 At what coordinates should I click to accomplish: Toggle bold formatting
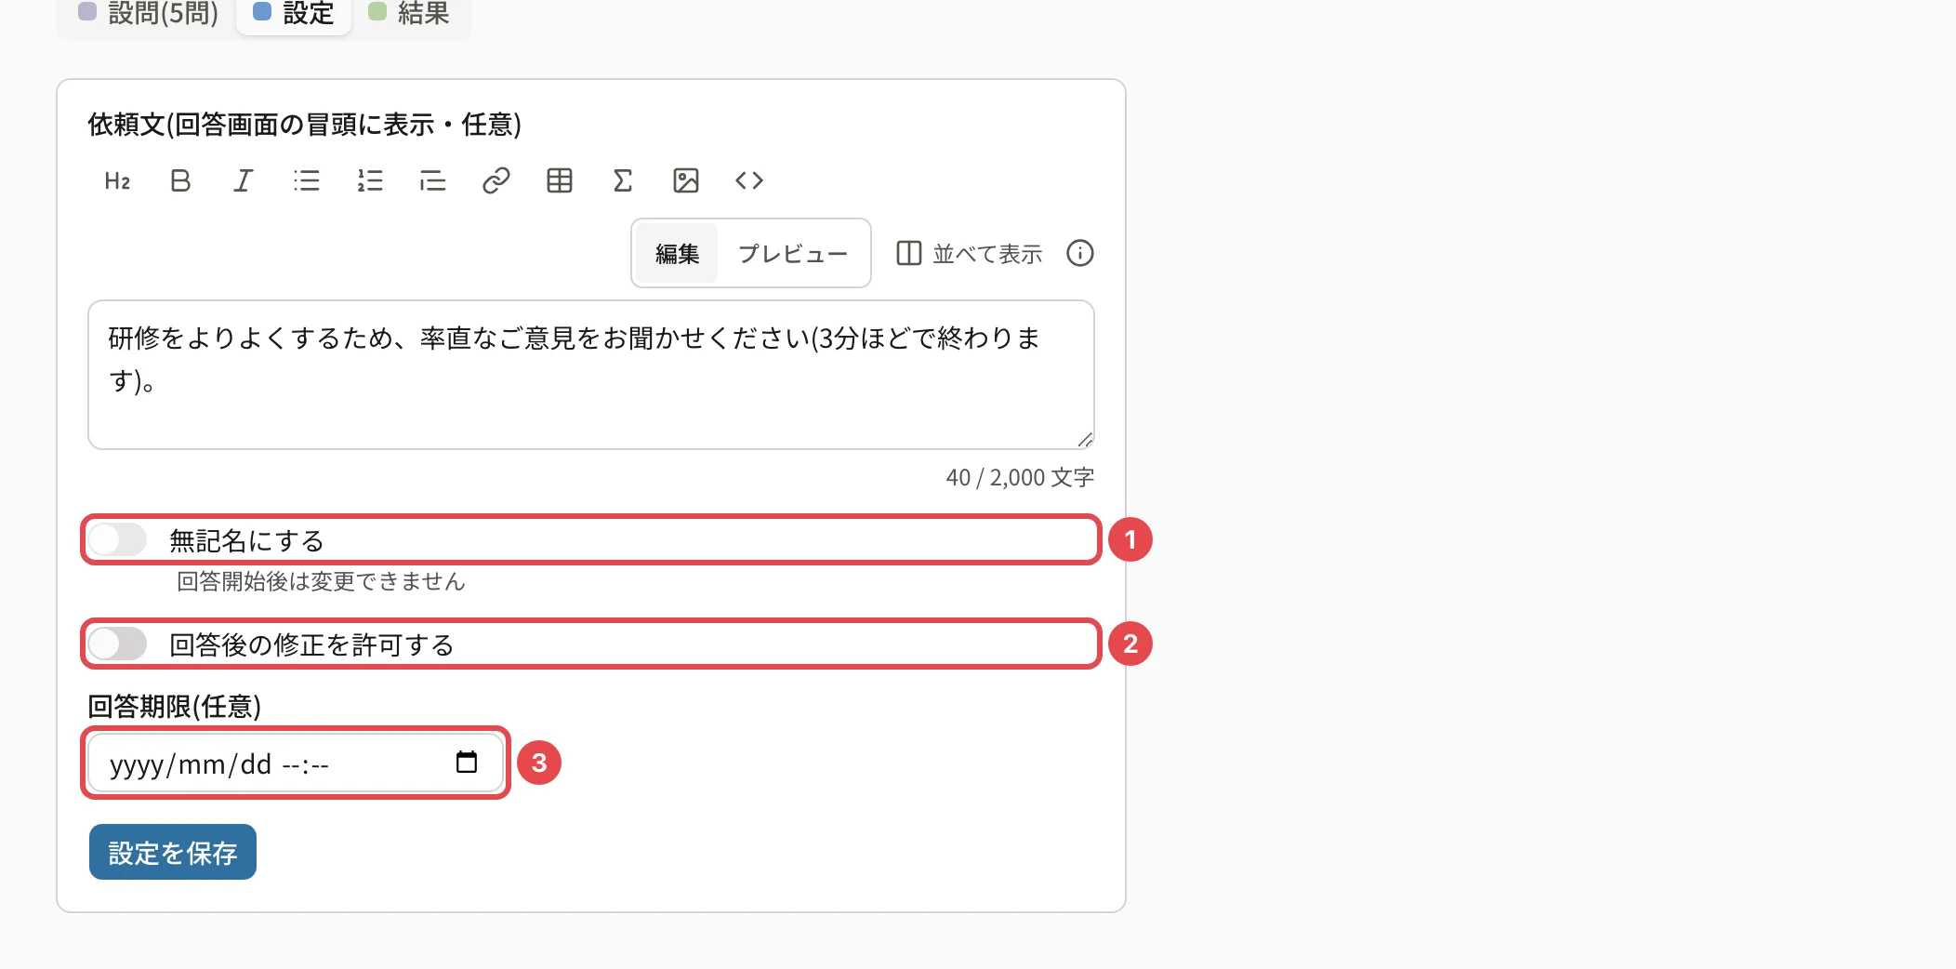click(180, 180)
